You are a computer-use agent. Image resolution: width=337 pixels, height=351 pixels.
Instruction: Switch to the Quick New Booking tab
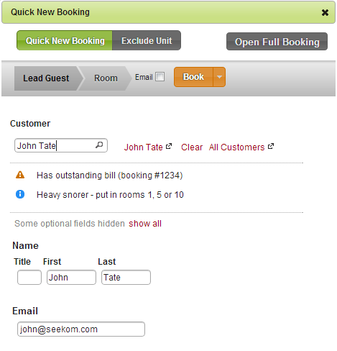click(65, 40)
